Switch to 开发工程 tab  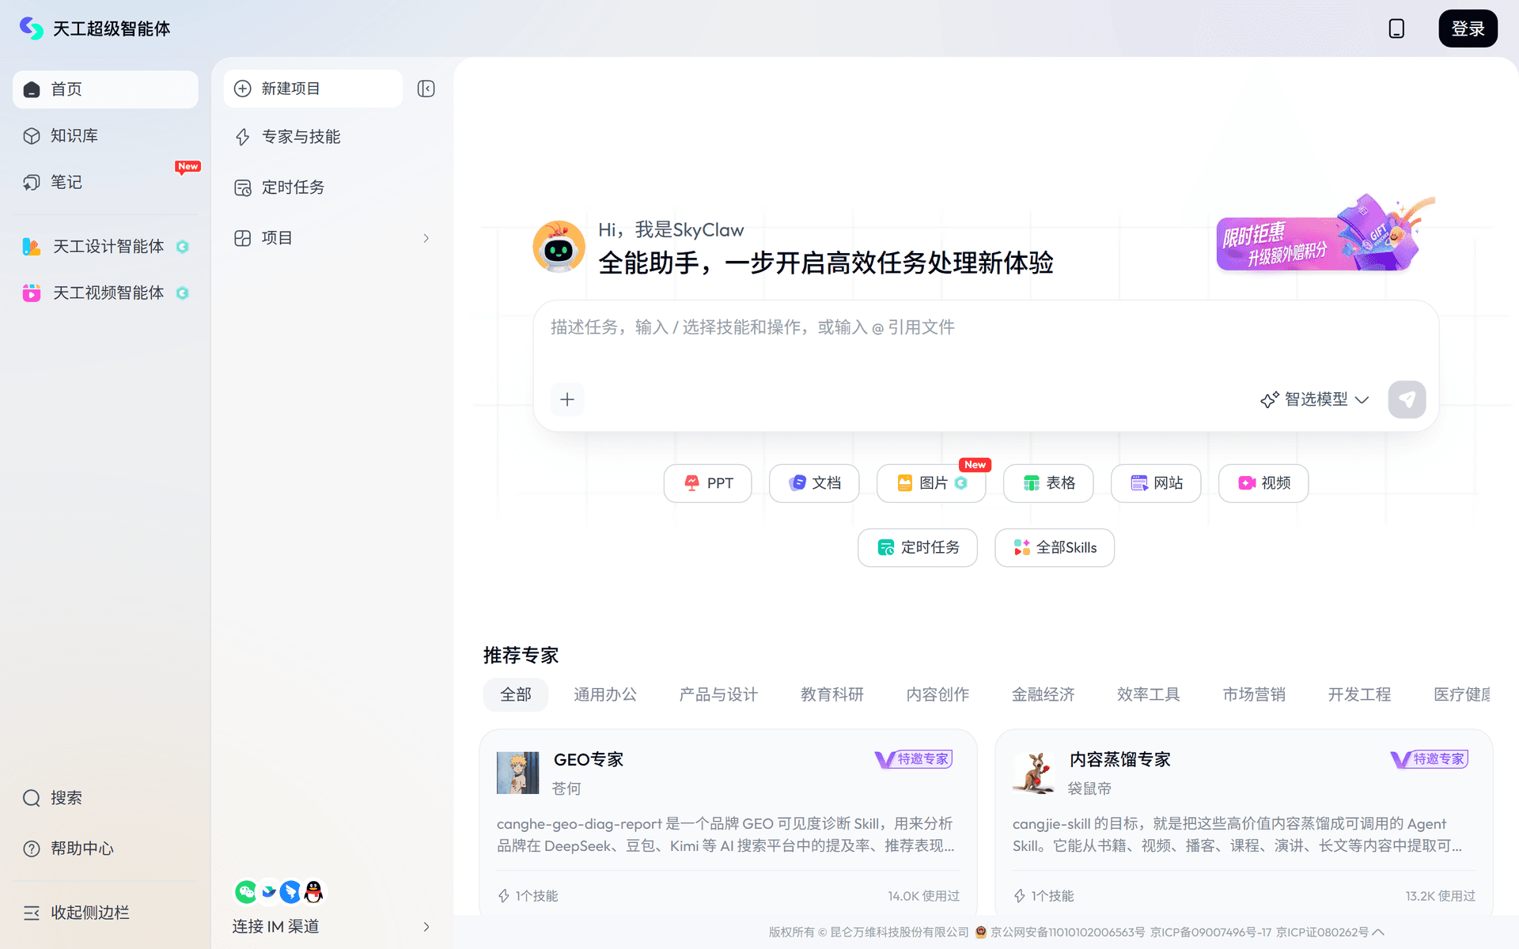[1359, 695]
